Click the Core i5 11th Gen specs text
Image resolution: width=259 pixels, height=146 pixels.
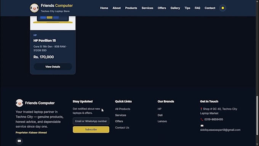point(50,48)
